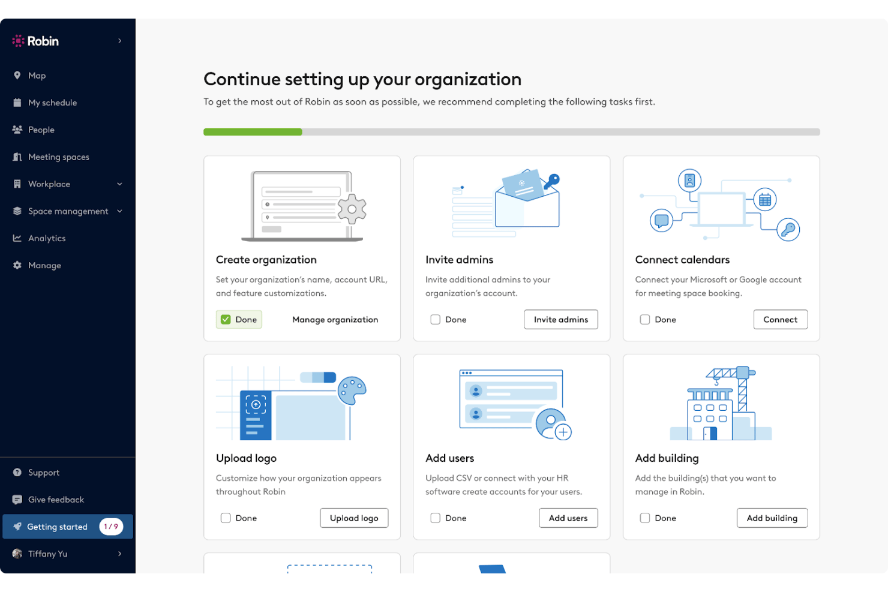Check Done on Upload logo card
Viewport: 888px width, 592px height.
click(226, 518)
